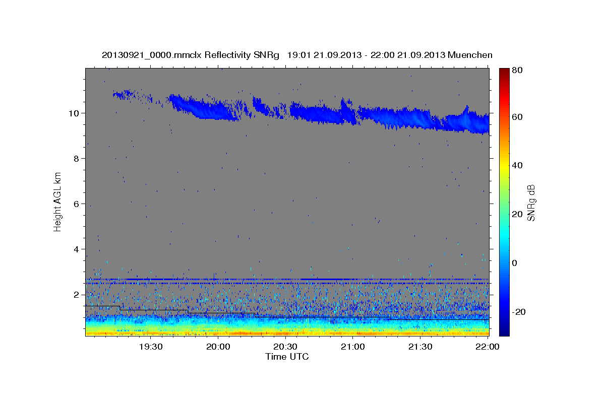
Task: Click the 'Time UTC' x-axis label
Action: 287,357
